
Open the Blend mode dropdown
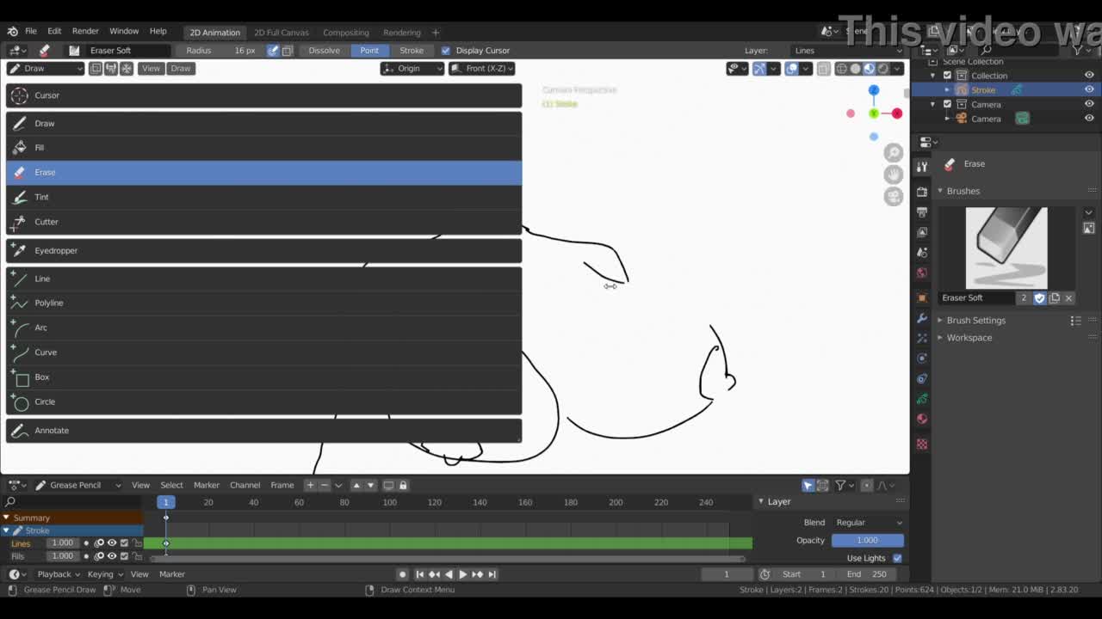click(x=868, y=523)
